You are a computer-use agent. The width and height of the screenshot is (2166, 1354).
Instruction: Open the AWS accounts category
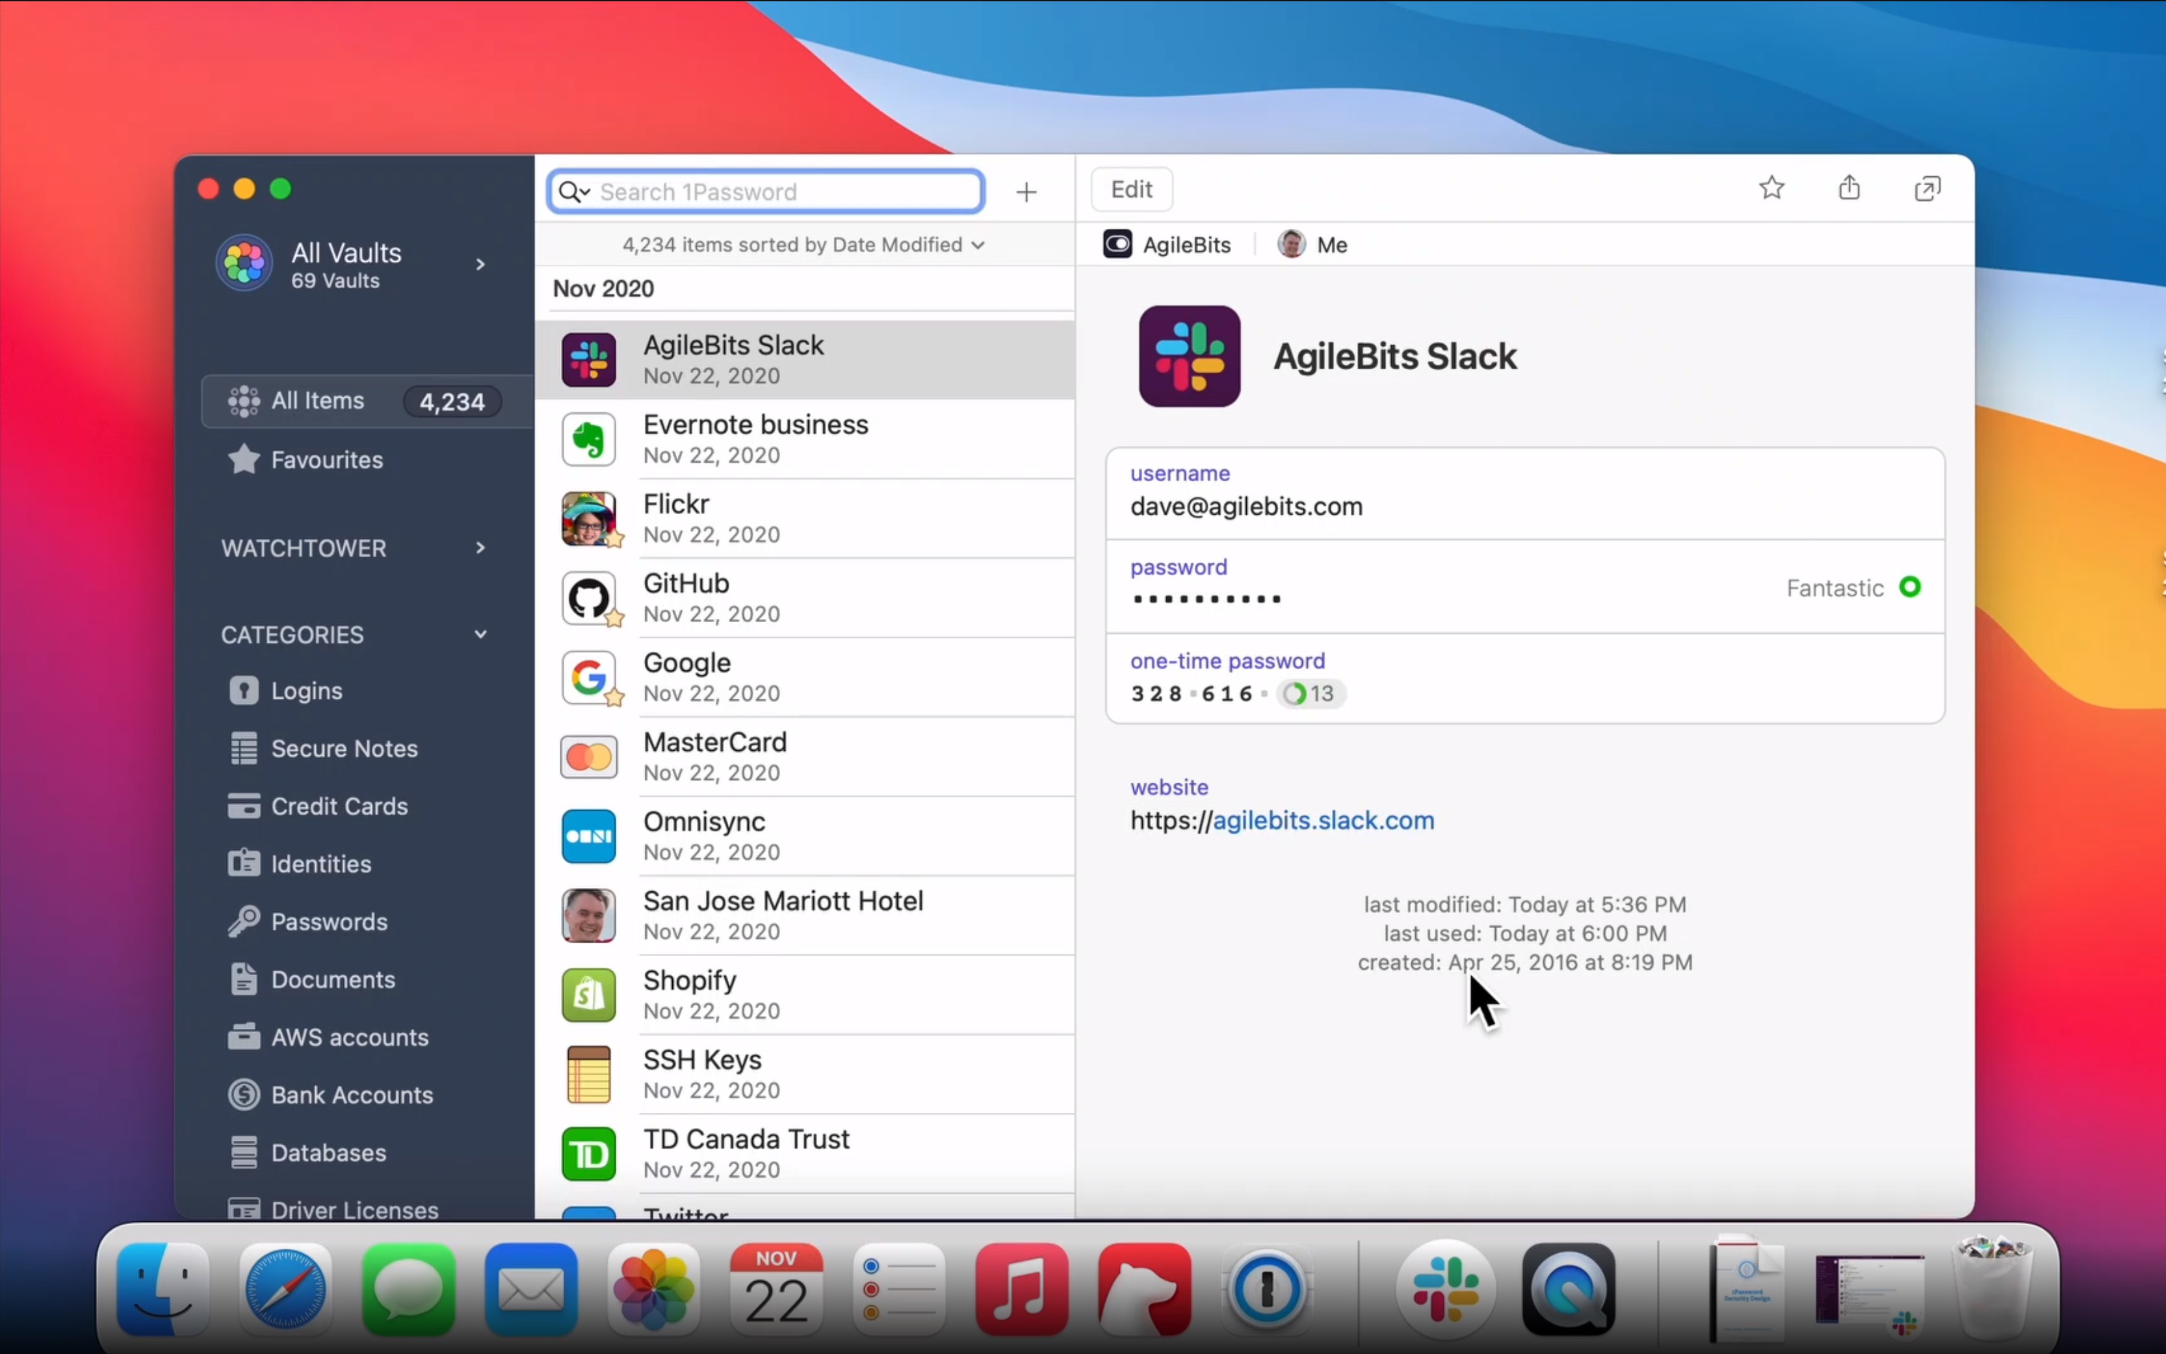click(349, 1037)
